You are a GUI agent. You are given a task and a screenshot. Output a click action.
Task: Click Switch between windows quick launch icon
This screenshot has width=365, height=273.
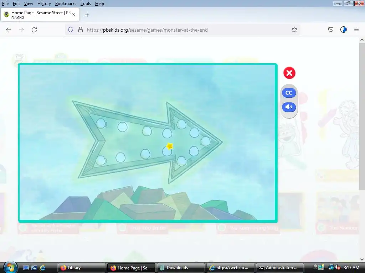34,268
